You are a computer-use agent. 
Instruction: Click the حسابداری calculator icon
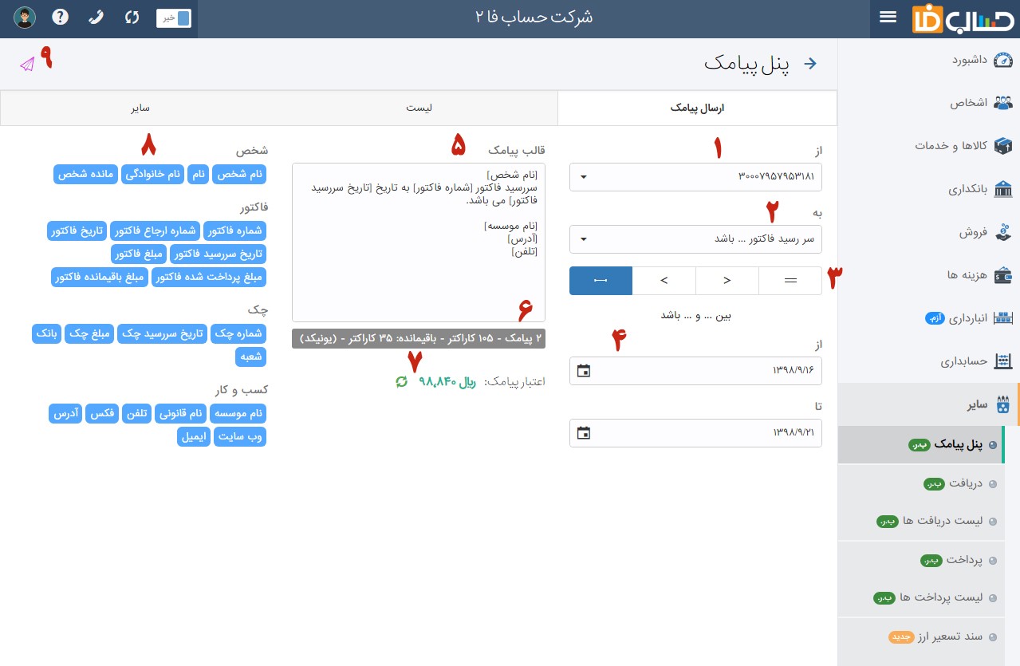(1003, 361)
